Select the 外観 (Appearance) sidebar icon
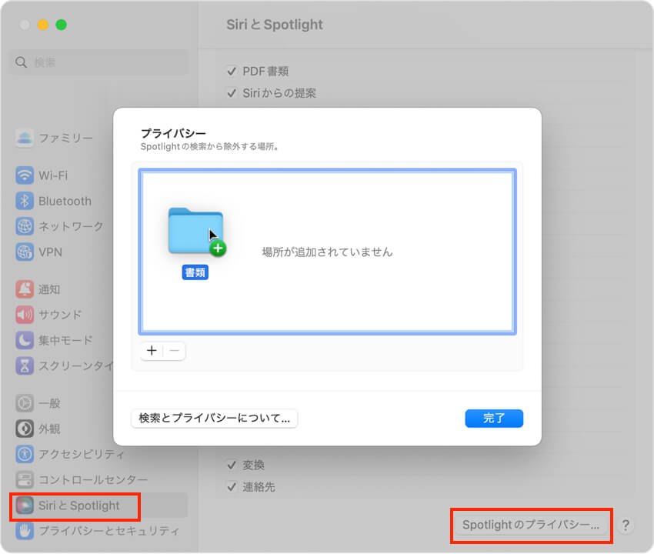The height and width of the screenshot is (554, 654). (25, 428)
